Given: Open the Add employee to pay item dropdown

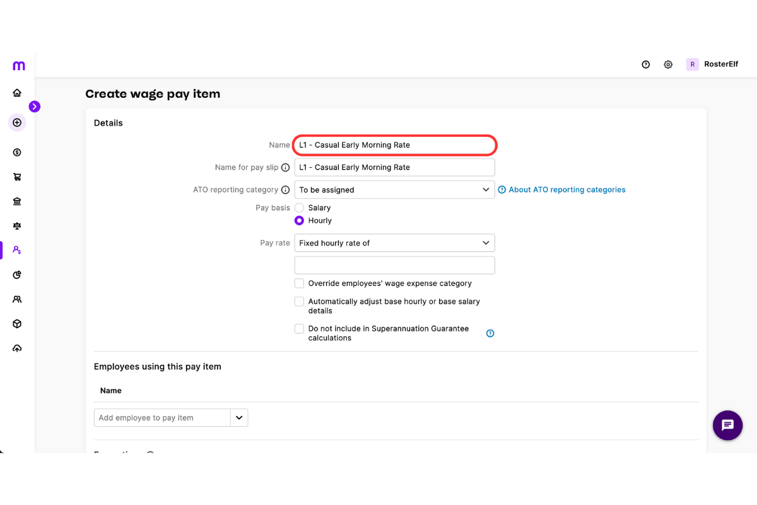Looking at the screenshot, I should [x=239, y=418].
